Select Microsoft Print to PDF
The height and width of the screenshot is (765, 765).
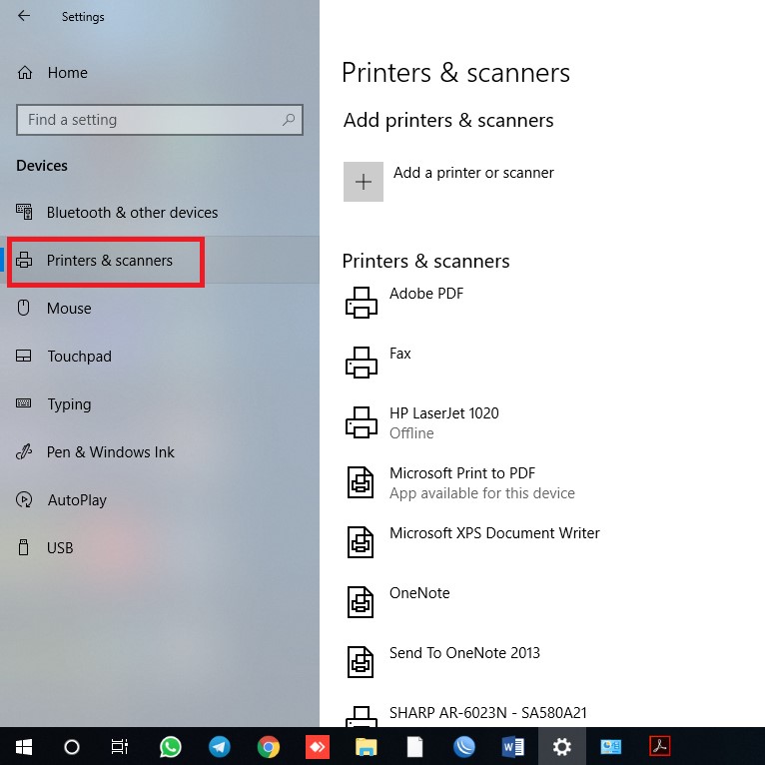[462, 472]
